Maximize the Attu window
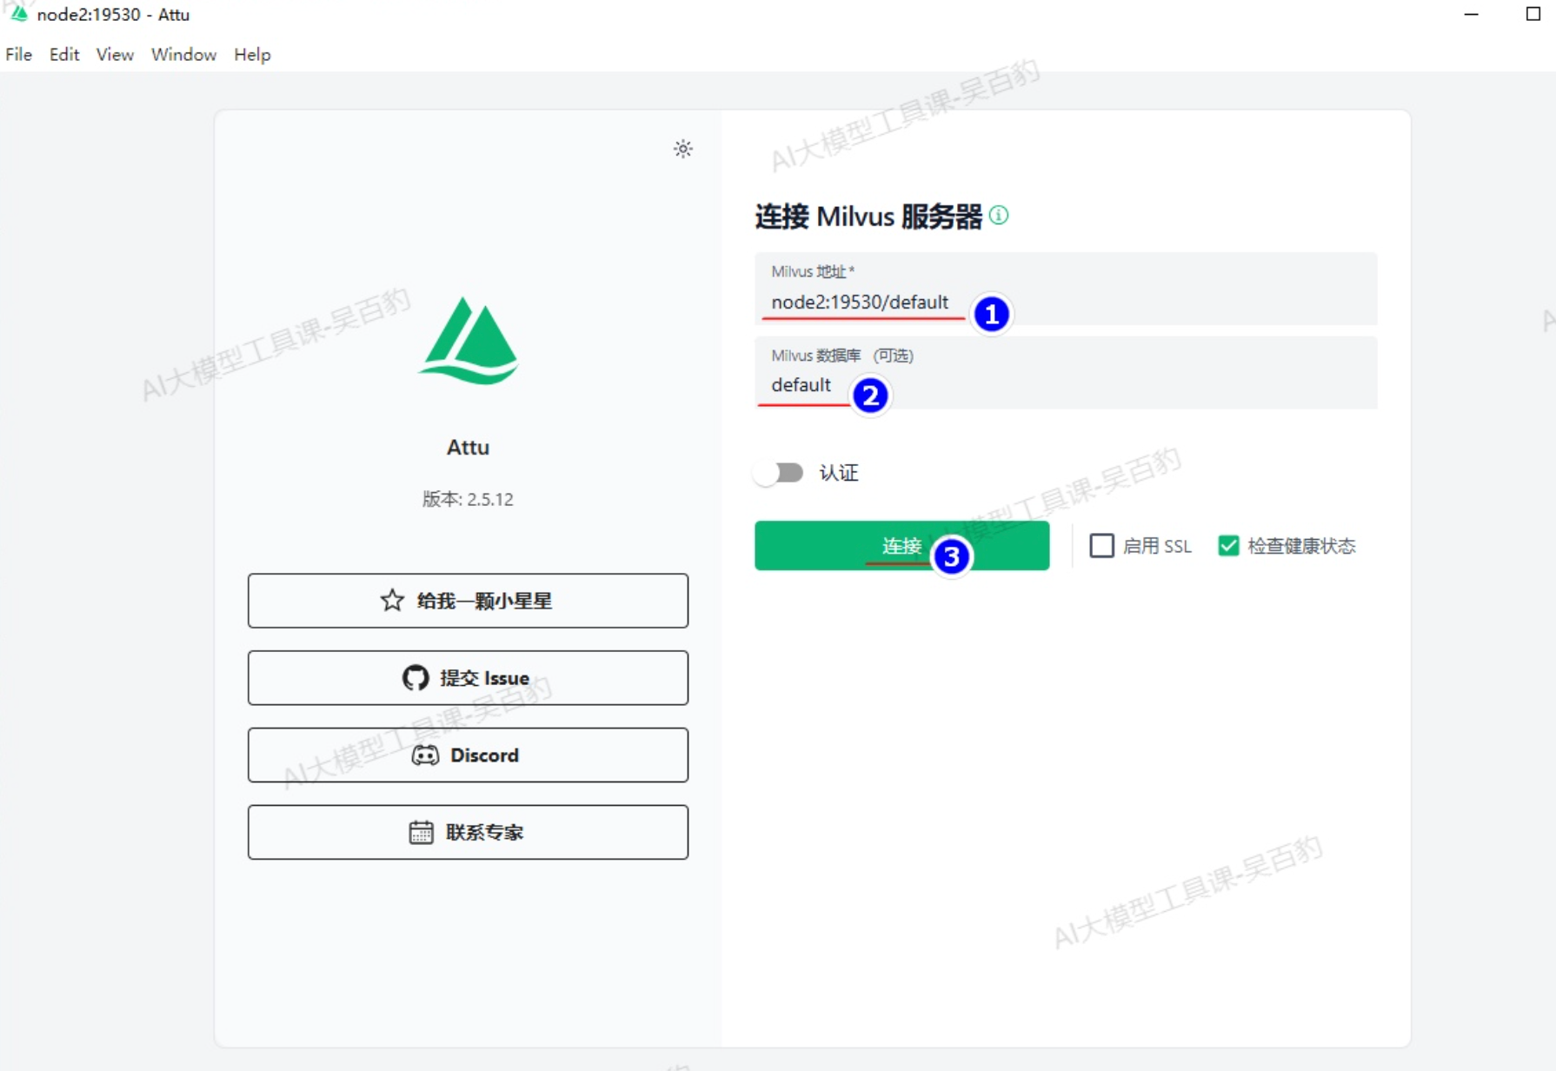The image size is (1556, 1071). point(1533,14)
